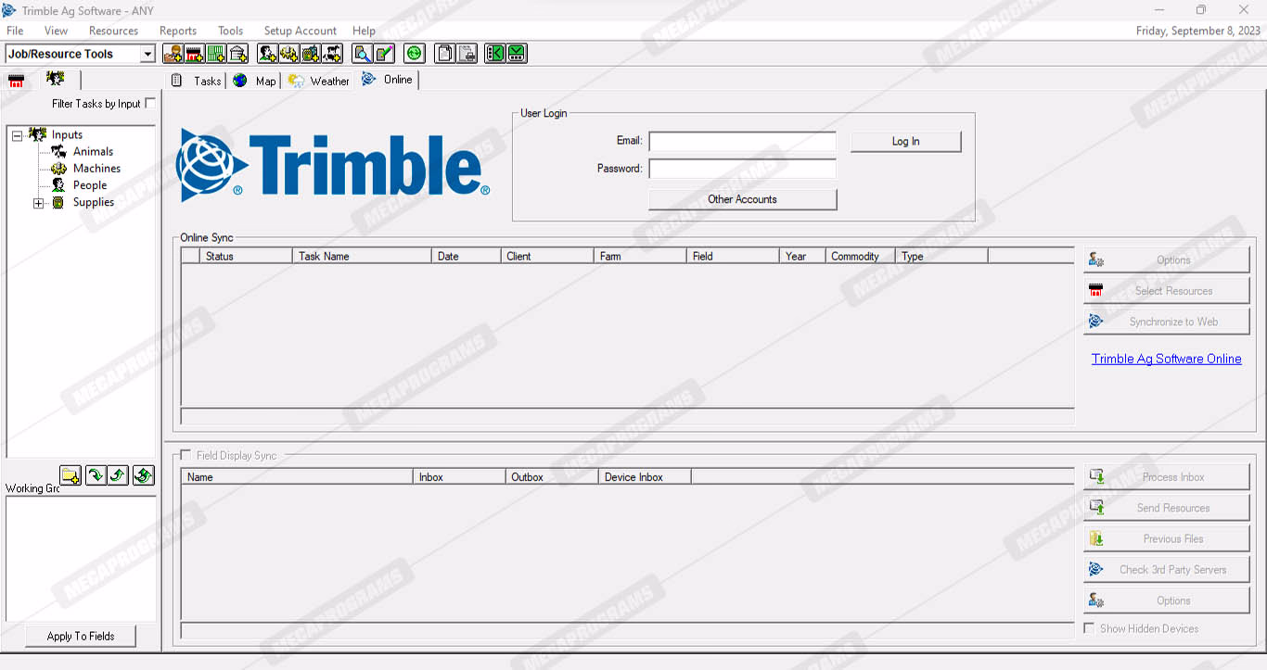The image size is (1267, 670).
Task: Collapse the Inputs tree node
Action: 17,135
